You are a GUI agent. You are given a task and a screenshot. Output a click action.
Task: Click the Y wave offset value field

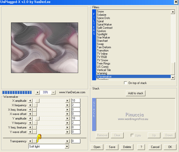coord(76,132)
